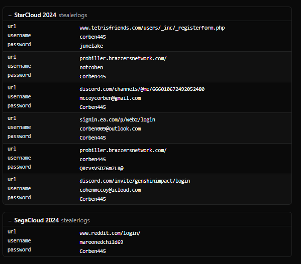This screenshot has width=301, height=264.
Task: Select the username value of discord channels entry
Action: [110, 98]
